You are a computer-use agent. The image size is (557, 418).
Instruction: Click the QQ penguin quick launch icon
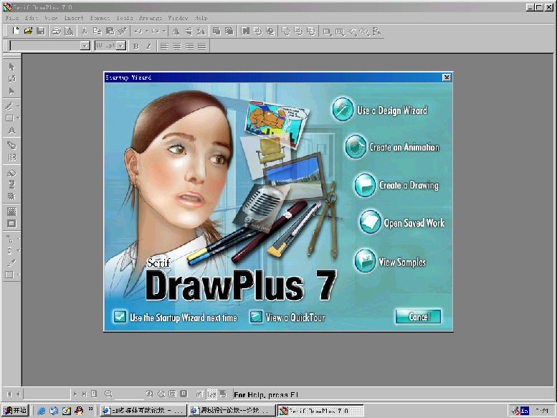tap(79, 411)
